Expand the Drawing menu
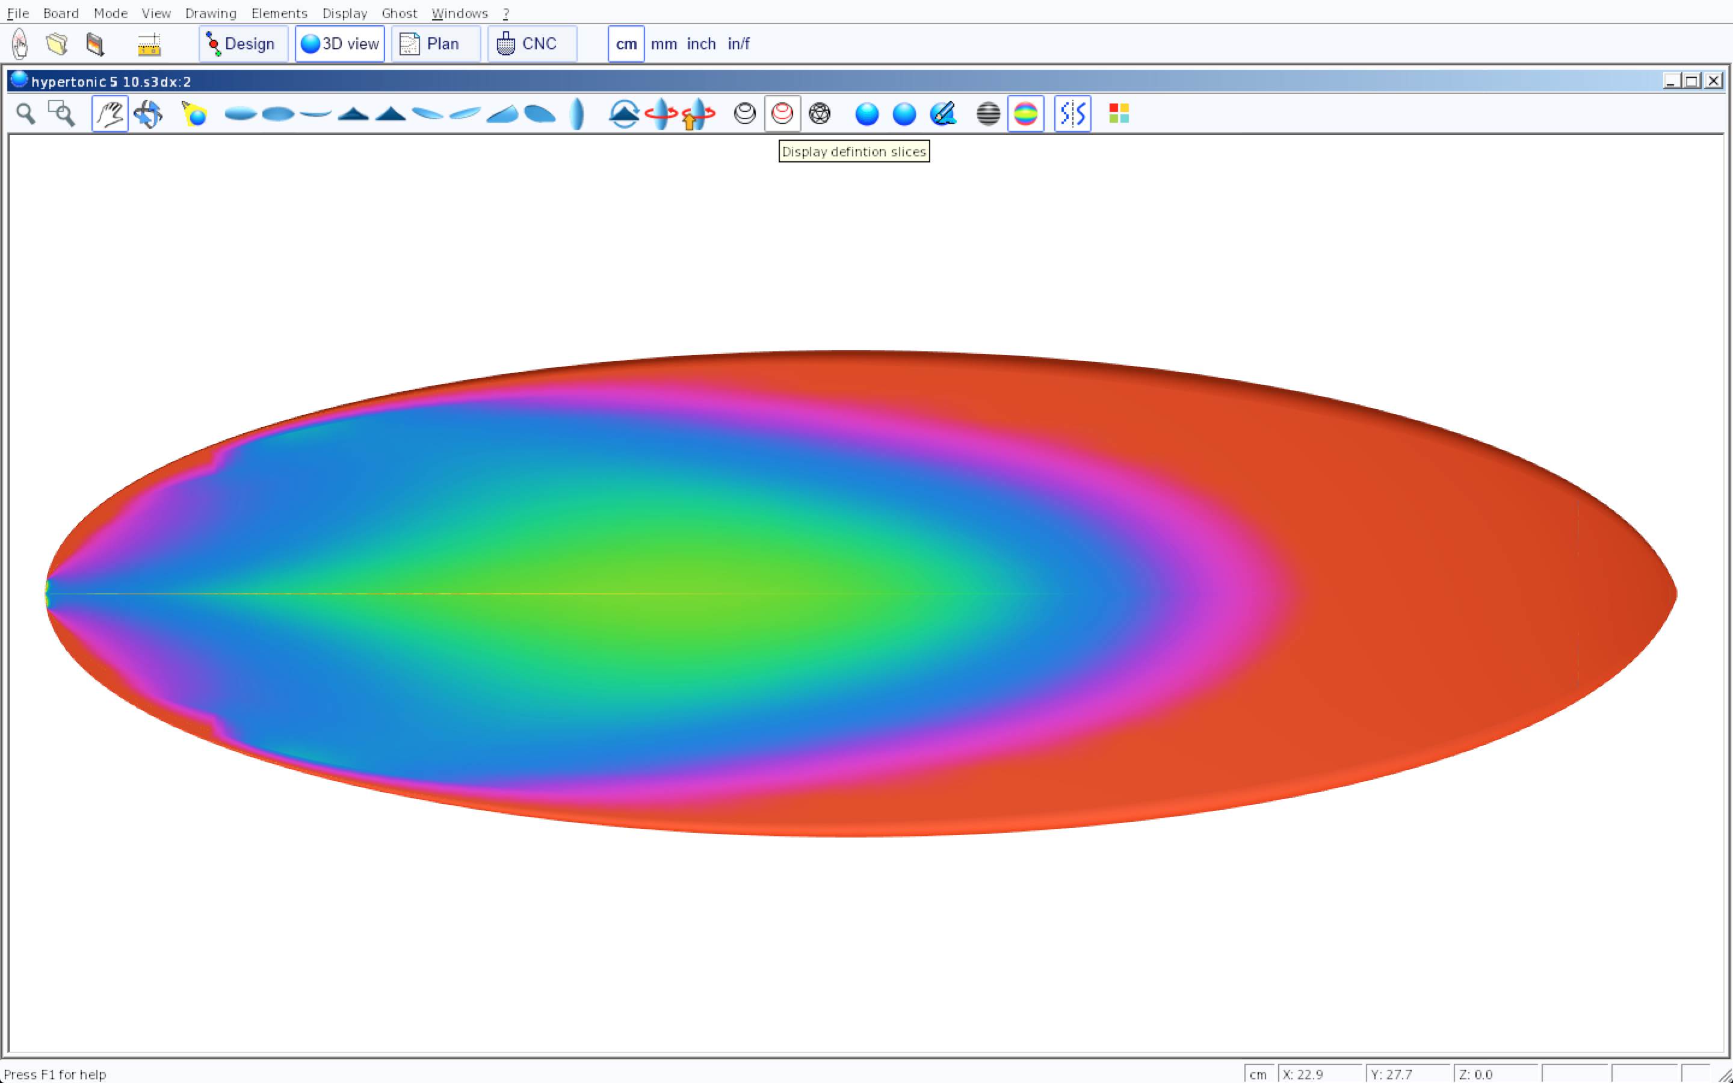 [x=211, y=13]
